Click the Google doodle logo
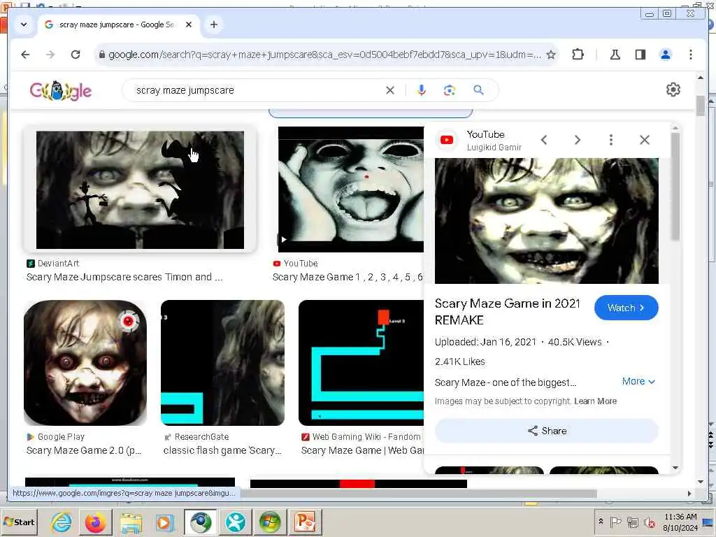Image resolution: width=716 pixels, height=537 pixels. tap(61, 90)
